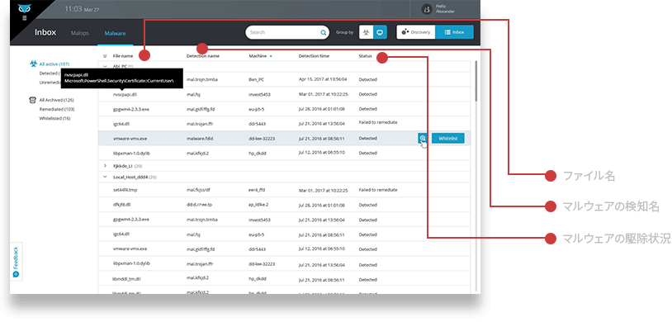Click the Inbox page title
This screenshot has width=672, height=322.
click(45, 32)
